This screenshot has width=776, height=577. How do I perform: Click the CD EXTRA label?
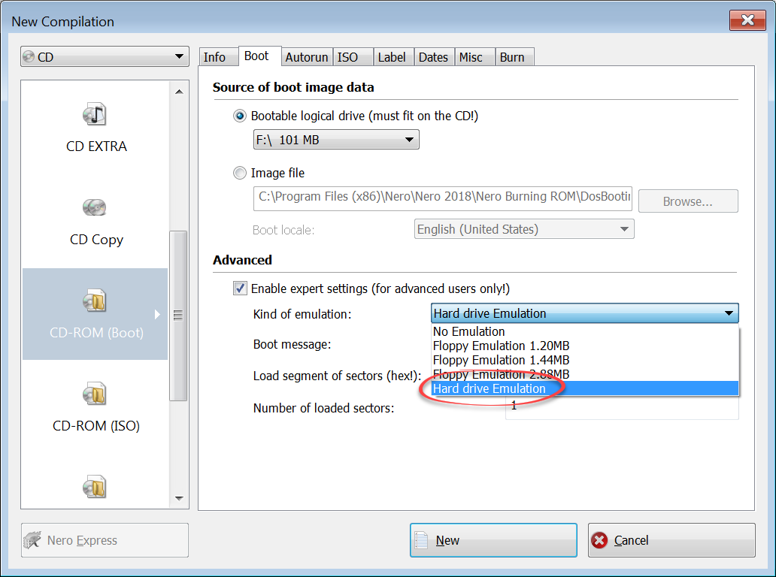click(x=96, y=147)
